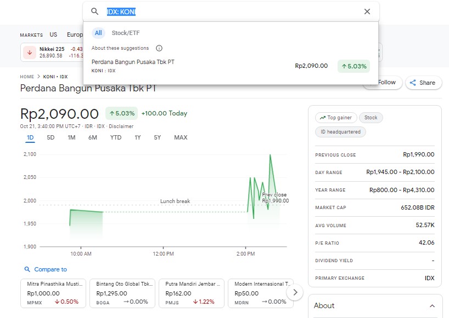Switch chart to 5Y range
449x318 pixels.
point(157,137)
